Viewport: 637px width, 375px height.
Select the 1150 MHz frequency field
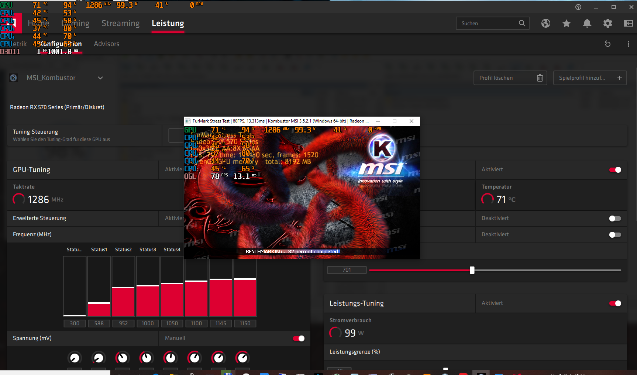pos(245,323)
